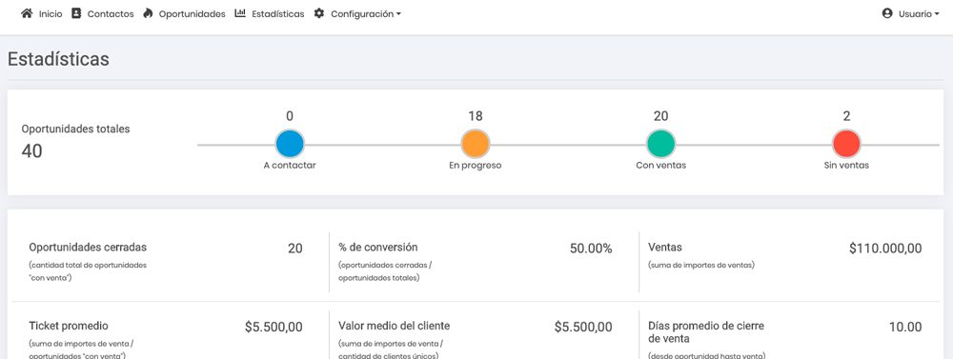This screenshot has width=953, height=359.
Task: Click the Valor medio del cliente label
Action: [x=394, y=326]
